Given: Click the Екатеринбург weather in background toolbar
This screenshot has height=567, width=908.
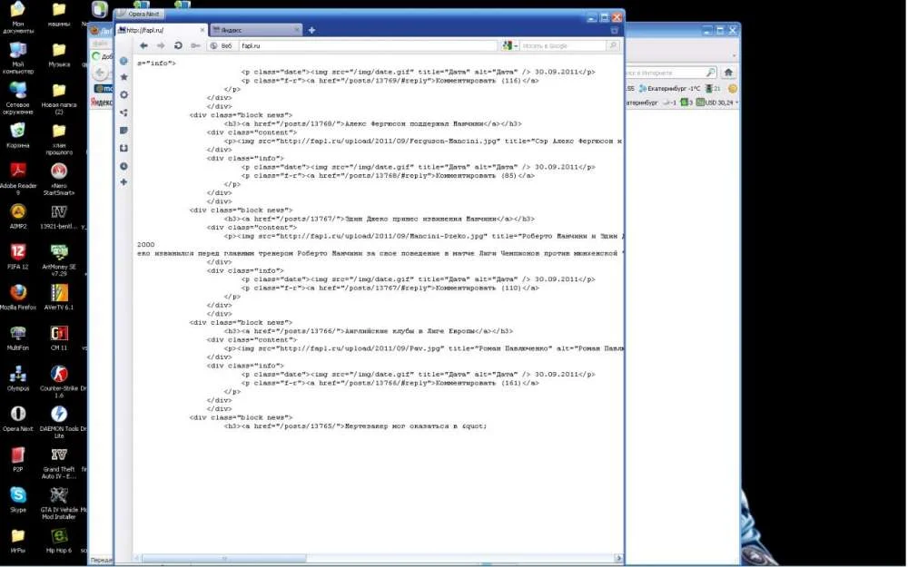Looking at the screenshot, I should (669, 89).
